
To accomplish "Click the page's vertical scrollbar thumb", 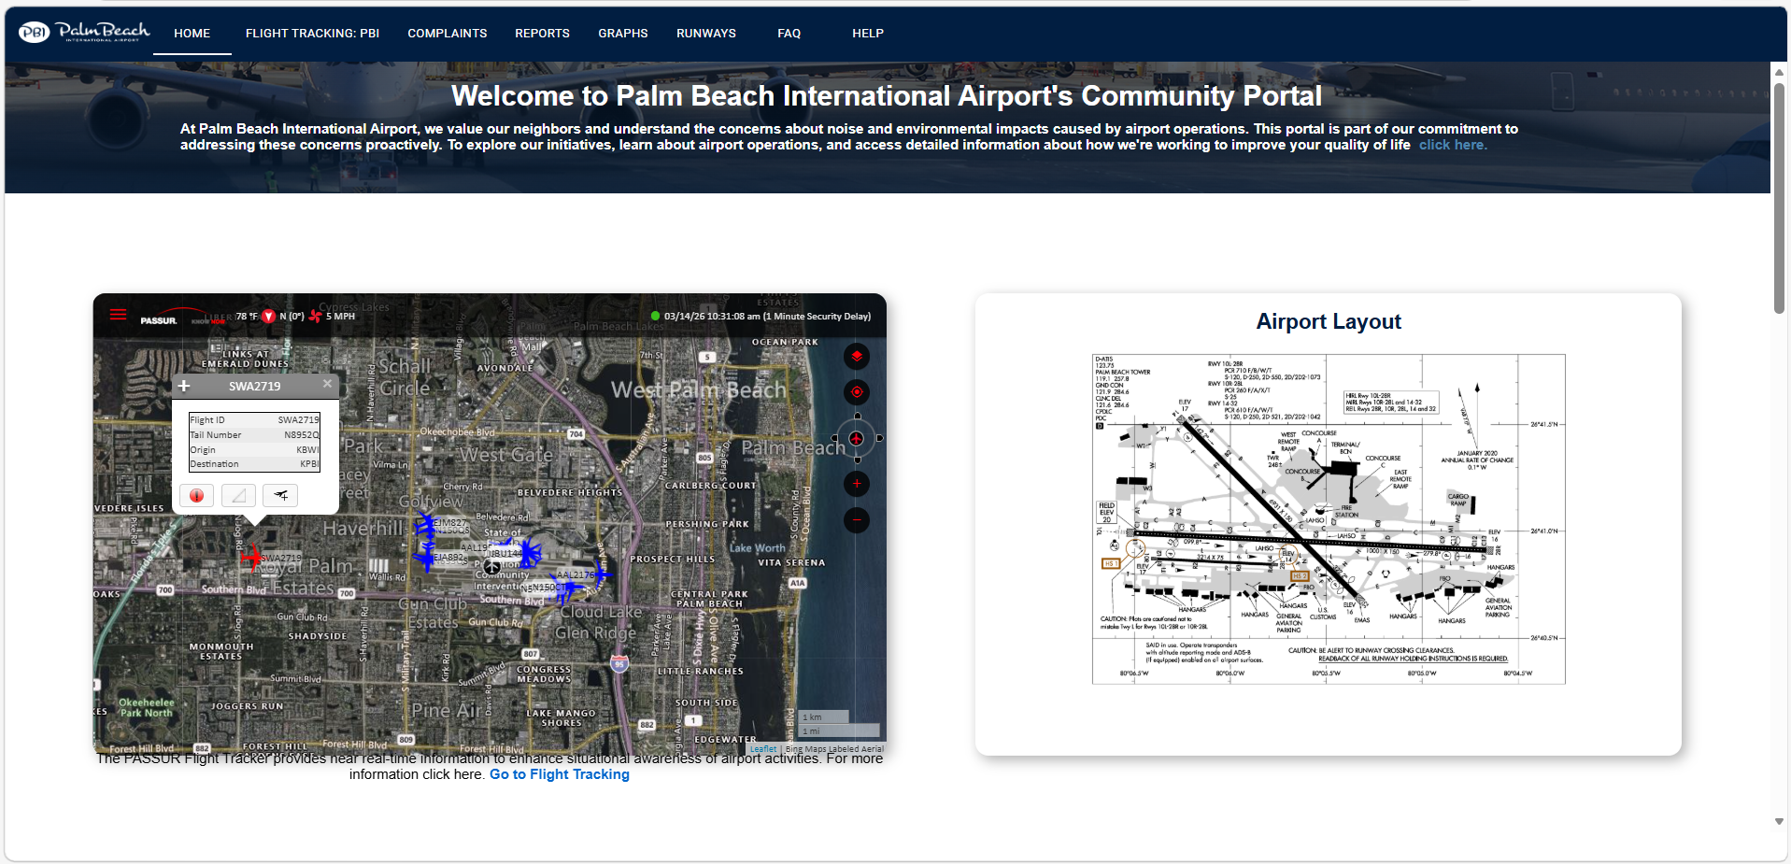I will pos(1779,196).
